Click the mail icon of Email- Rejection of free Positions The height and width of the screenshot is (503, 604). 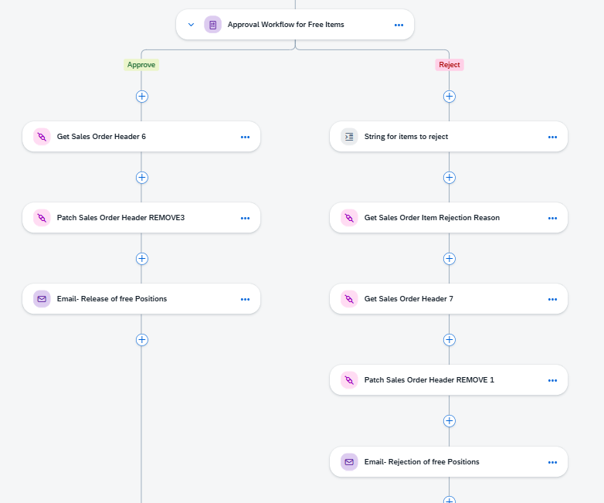click(349, 462)
